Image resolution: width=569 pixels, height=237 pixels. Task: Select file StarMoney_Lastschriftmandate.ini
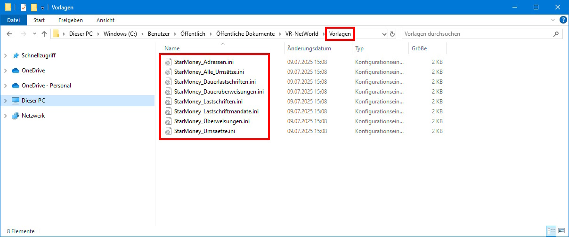[216, 111]
